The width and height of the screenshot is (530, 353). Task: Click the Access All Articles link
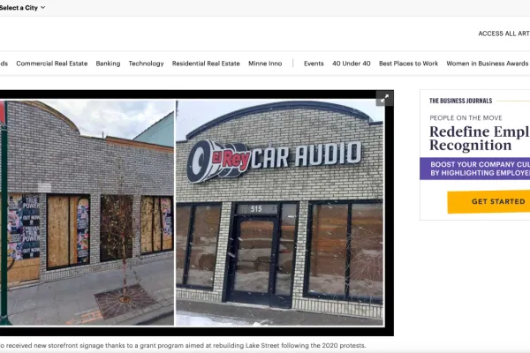click(504, 34)
